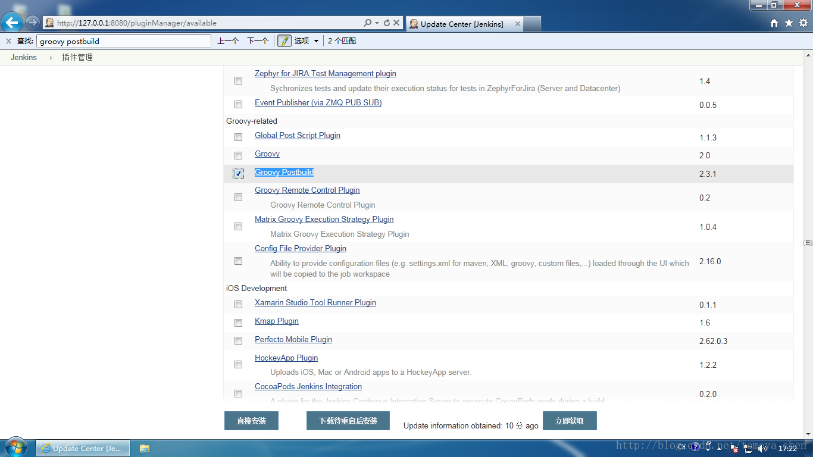Click the Stop (X) icon in address bar

click(x=396, y=23)
